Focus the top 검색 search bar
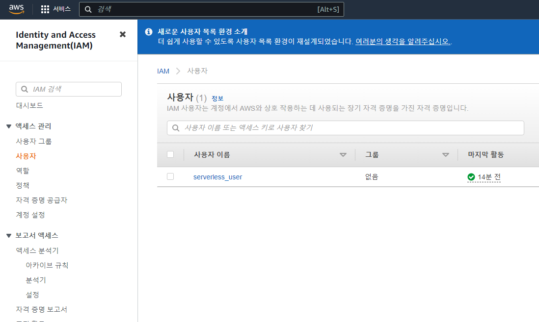Screen dimensions: 539x322 [212, 9]
